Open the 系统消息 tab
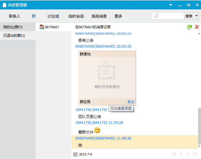The height and width of the screenshot is (159, 201). pyautogui.click(x=99, y=16)
